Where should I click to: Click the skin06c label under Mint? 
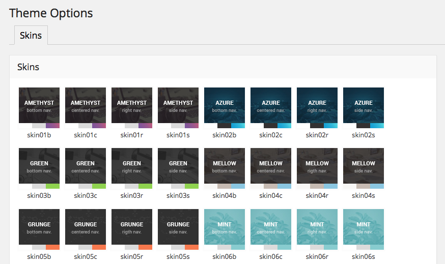(x=271, y=256)
